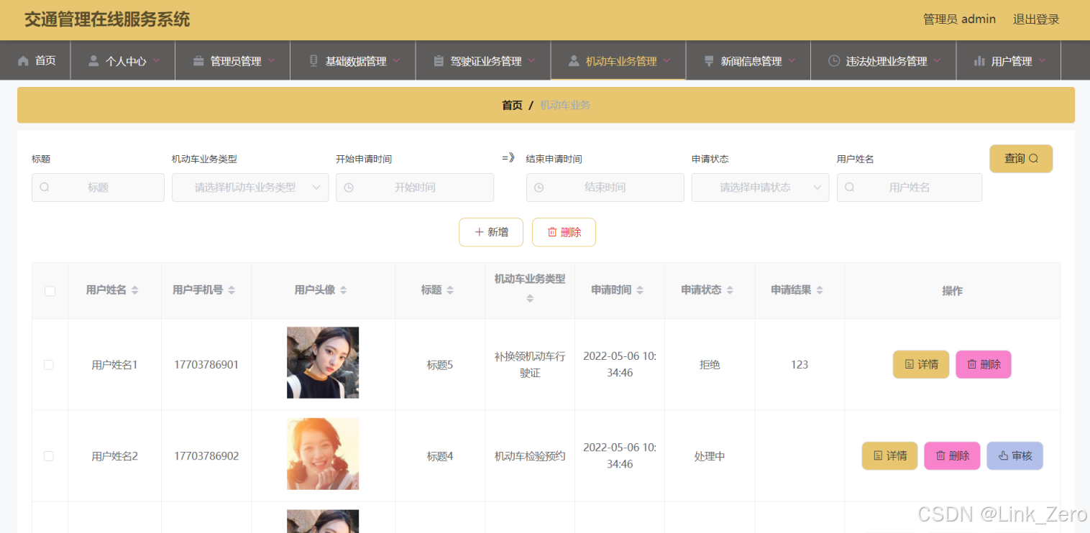This screenshot has width=1090, height=533.
Task: 点击用户姓名1的用户头像图片
Action: [322, 363]
